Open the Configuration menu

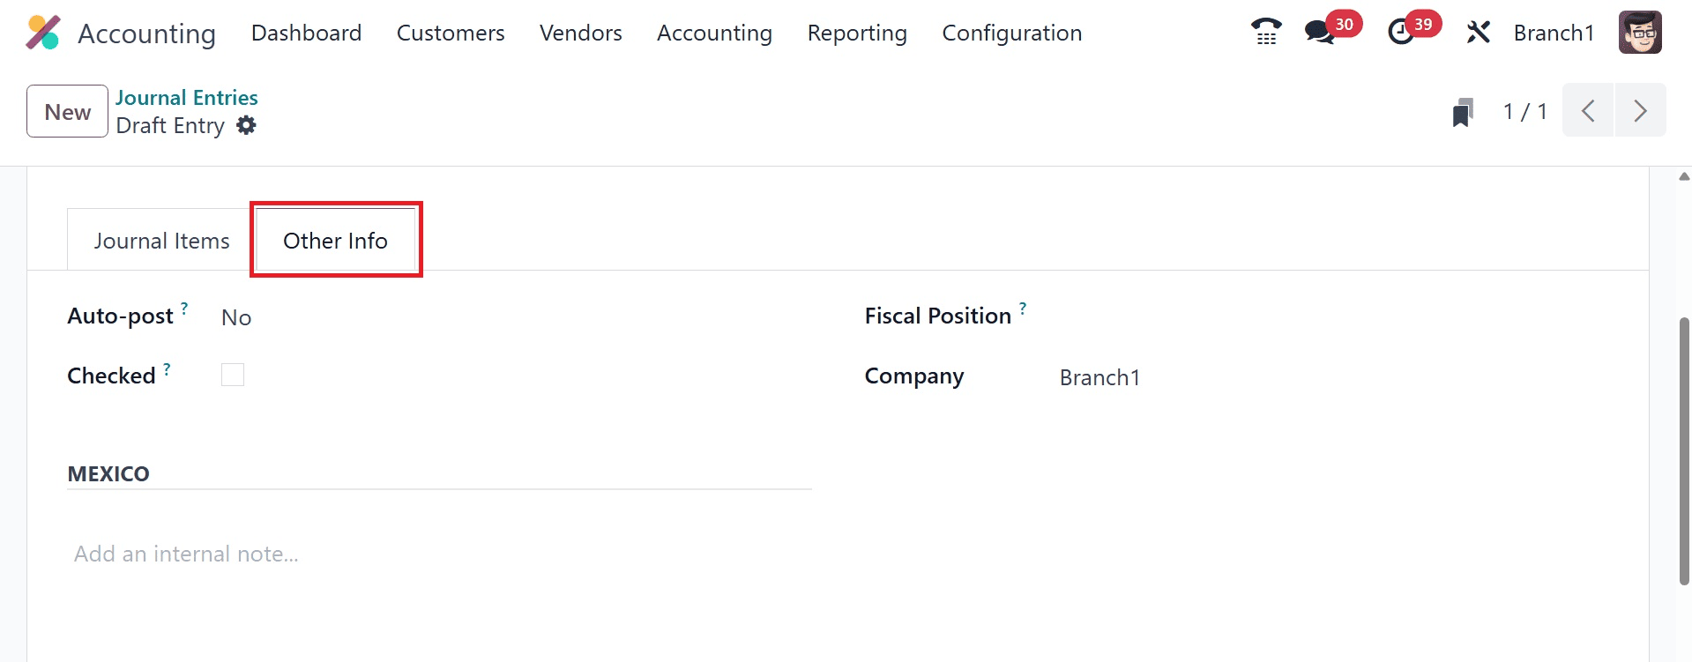tap(1012, 33)
